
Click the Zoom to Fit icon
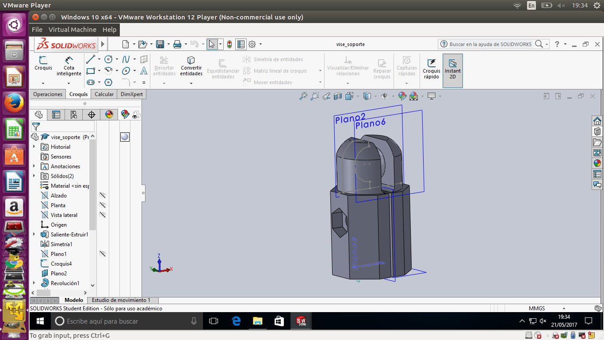(x=303, y=96)
